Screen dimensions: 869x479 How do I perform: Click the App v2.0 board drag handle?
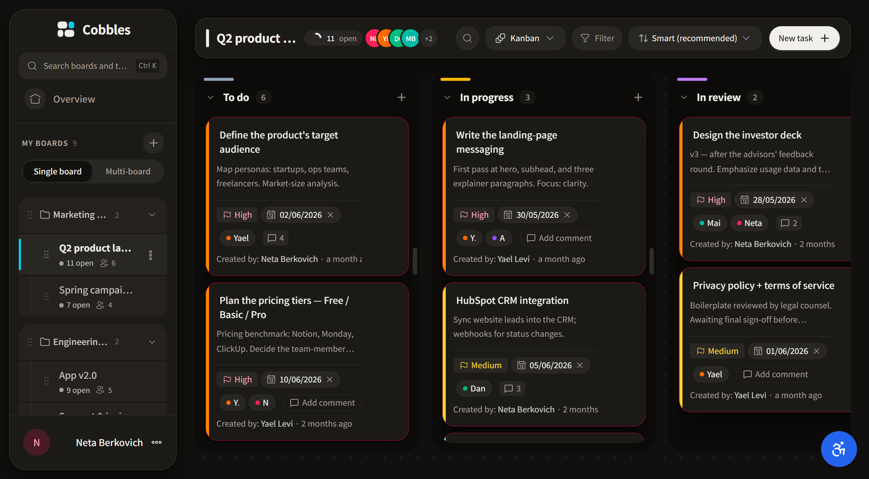[x=46, y=381]
